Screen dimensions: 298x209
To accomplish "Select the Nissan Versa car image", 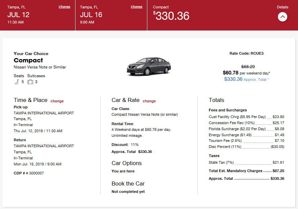I will [149, 66].
